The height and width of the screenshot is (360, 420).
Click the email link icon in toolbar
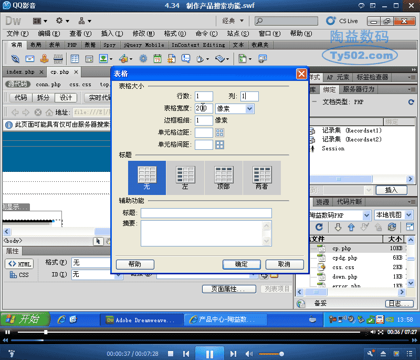coord(30,59)
